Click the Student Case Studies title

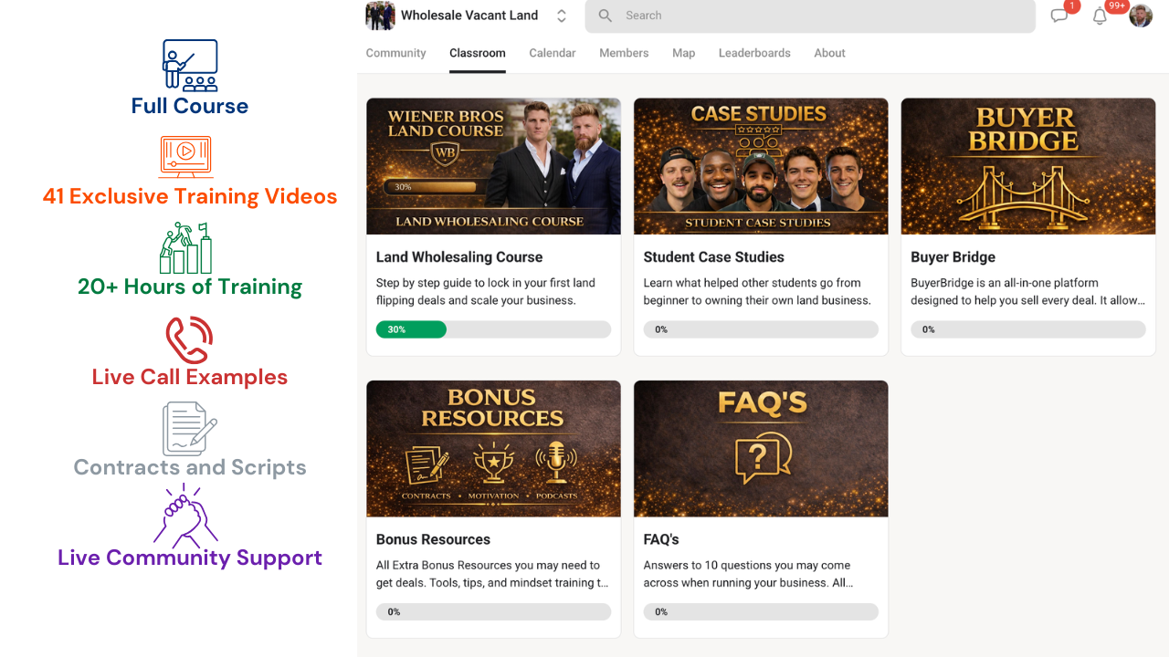pos(714,257)
